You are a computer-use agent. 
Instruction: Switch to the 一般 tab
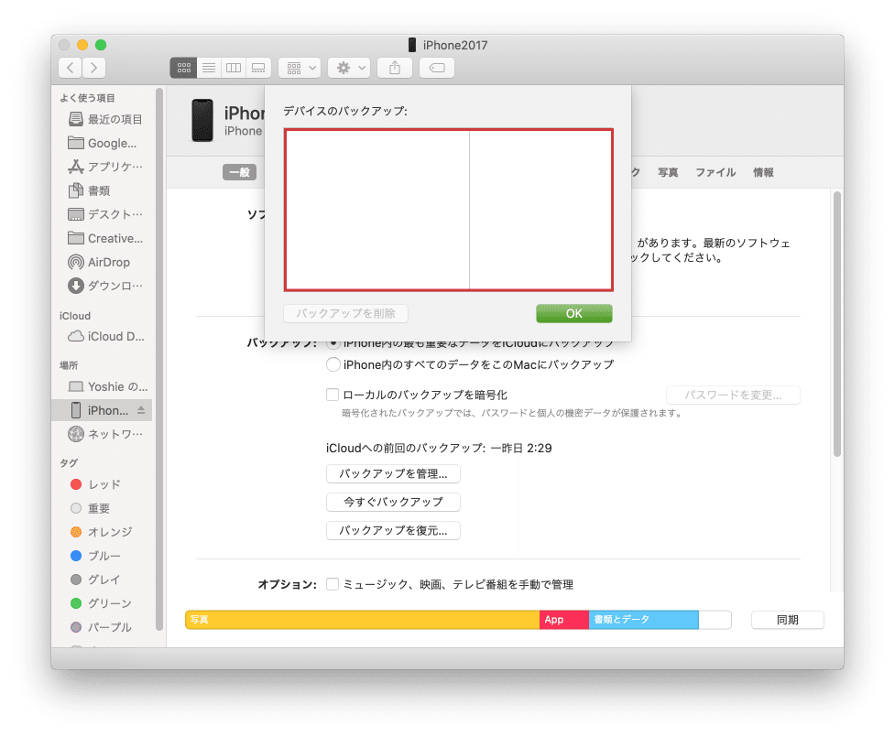pos(240,172)
